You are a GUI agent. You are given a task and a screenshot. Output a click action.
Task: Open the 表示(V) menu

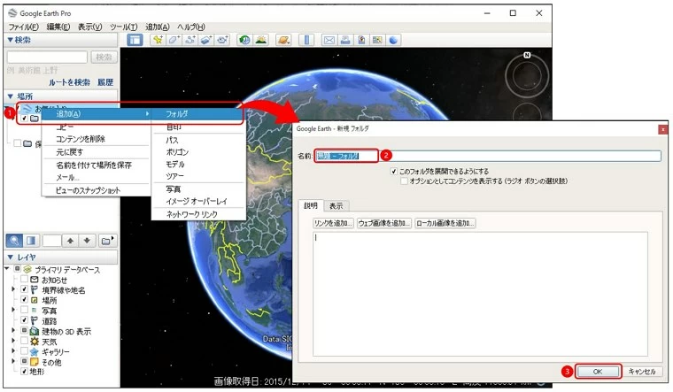(89, 27)
